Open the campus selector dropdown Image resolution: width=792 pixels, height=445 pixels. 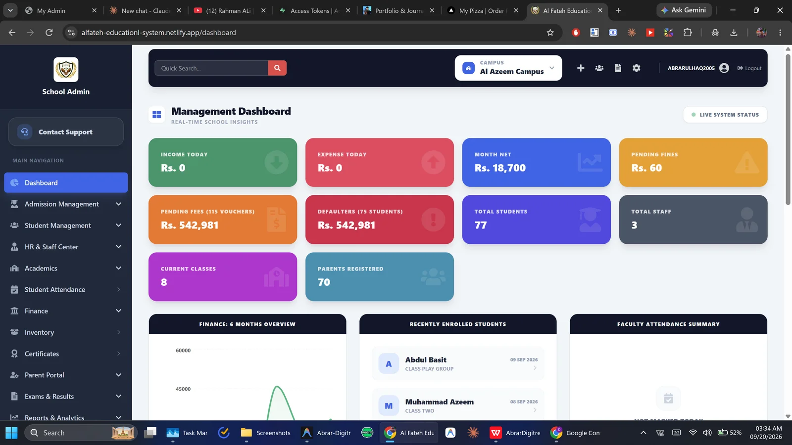click(x=508, y=68)
